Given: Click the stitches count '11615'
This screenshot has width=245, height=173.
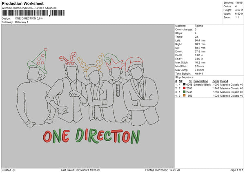Looking at the screenshot, I should click(239, 3).
